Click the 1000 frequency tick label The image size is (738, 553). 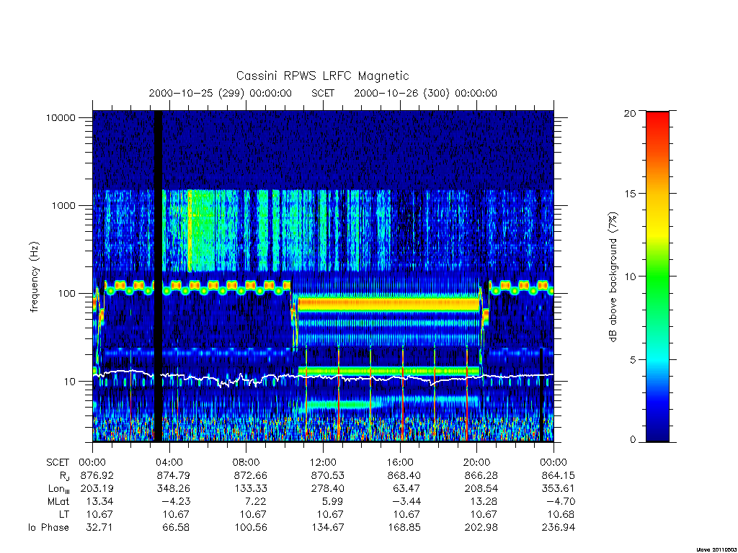(x=63, y=205)
